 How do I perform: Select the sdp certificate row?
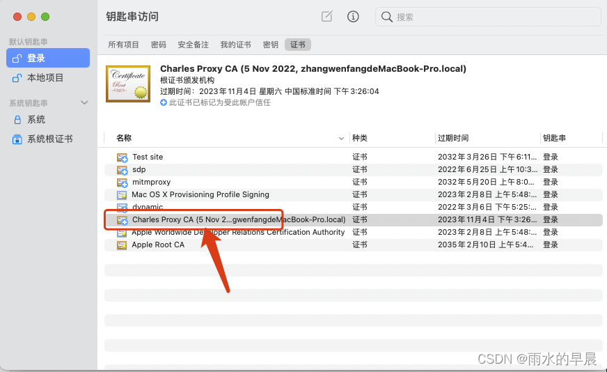point(354,169)
